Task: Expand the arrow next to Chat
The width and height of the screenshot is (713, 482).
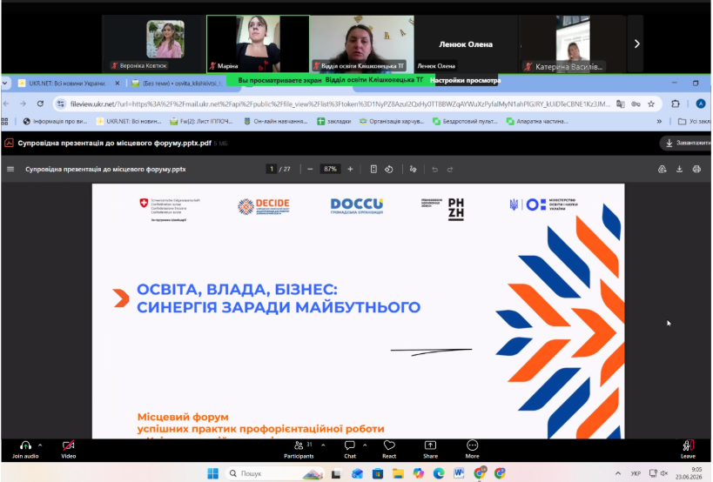Action: 365,445
